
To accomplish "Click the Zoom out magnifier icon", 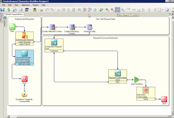I will (x=112, y=10).
